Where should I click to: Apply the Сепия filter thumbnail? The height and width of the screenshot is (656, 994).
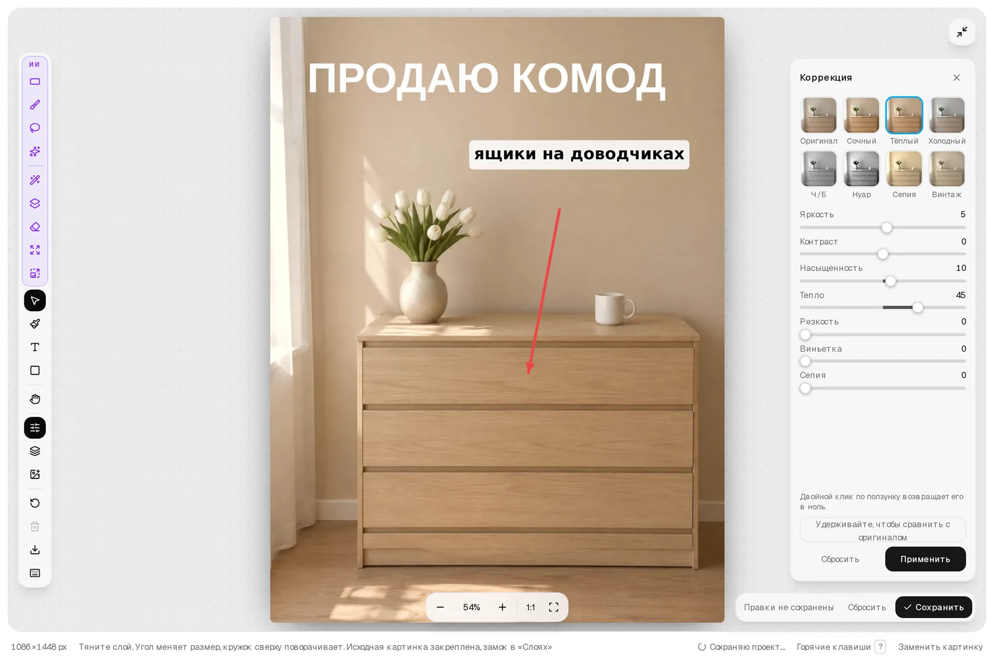tap(904, 169)
